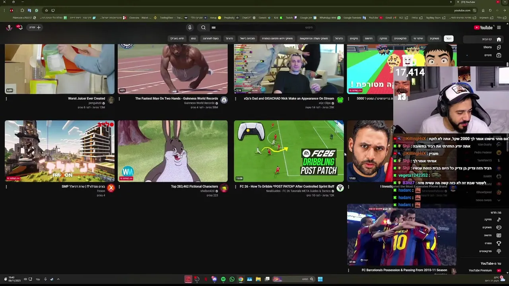This screenshot has height=286, width=509.
Task: Select the 'חדשות' filter chip
Action: 369,39
